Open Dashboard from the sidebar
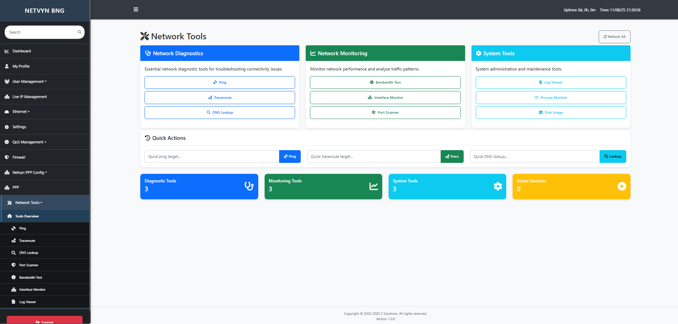The image size is (678, 324). point(22,51)
